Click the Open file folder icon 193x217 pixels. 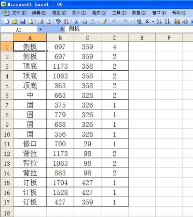[14, 21]
